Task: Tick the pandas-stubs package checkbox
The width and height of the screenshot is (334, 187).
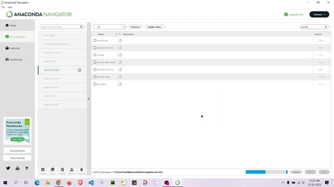Action: click(x=95, y=77)
